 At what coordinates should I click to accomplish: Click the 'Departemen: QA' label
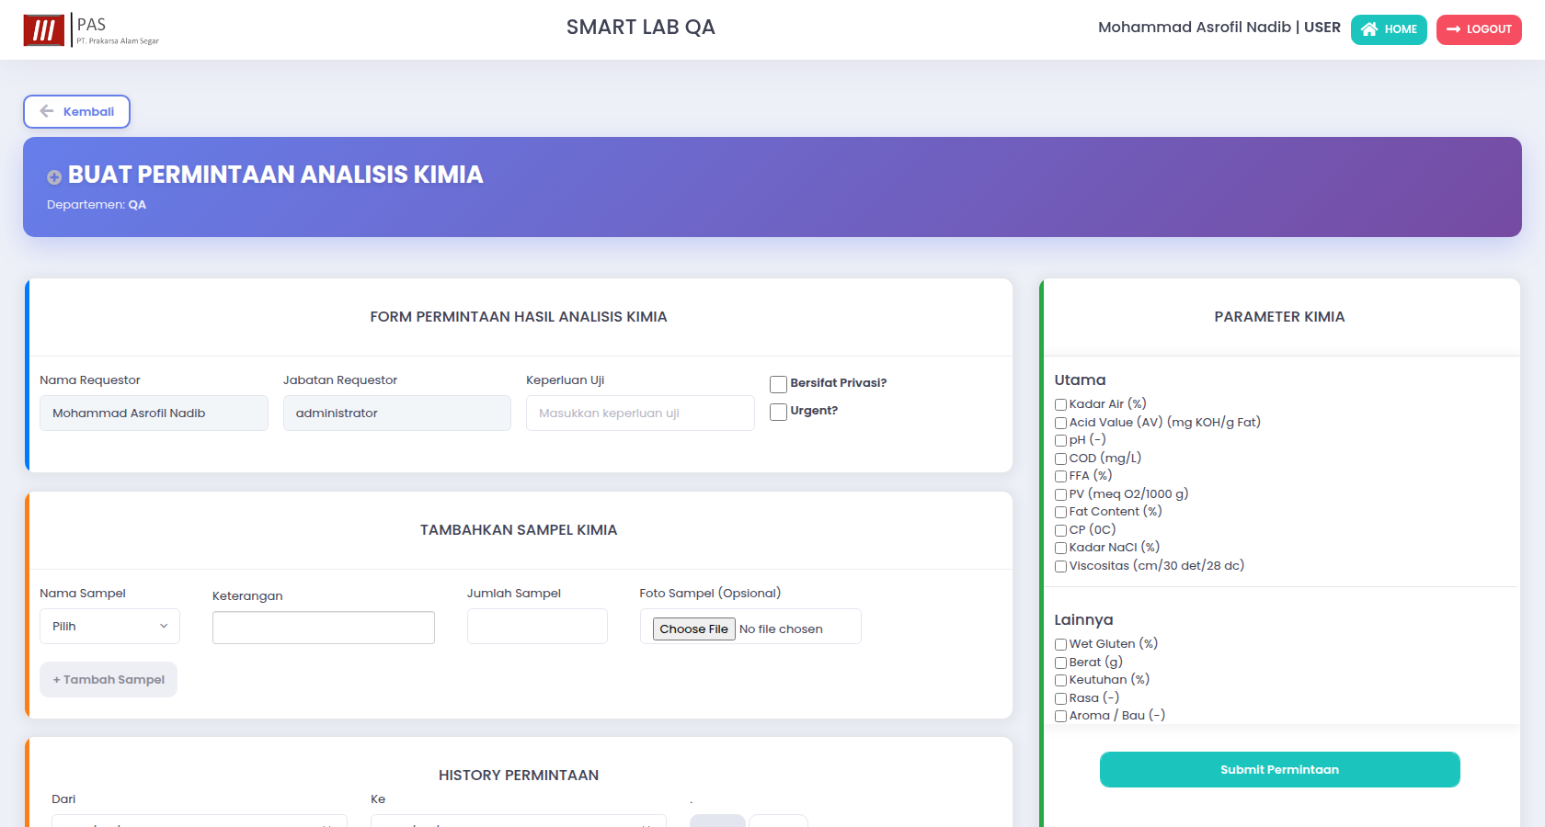[97, 205]
